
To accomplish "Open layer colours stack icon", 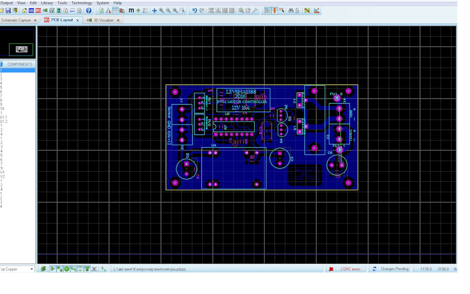I will [122, 10].
